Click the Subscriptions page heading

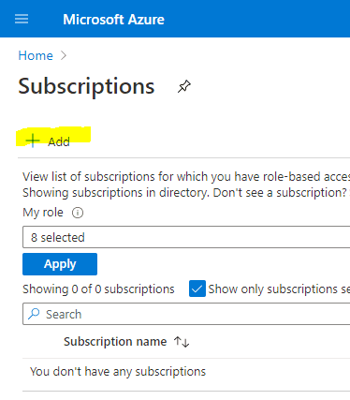86,86
